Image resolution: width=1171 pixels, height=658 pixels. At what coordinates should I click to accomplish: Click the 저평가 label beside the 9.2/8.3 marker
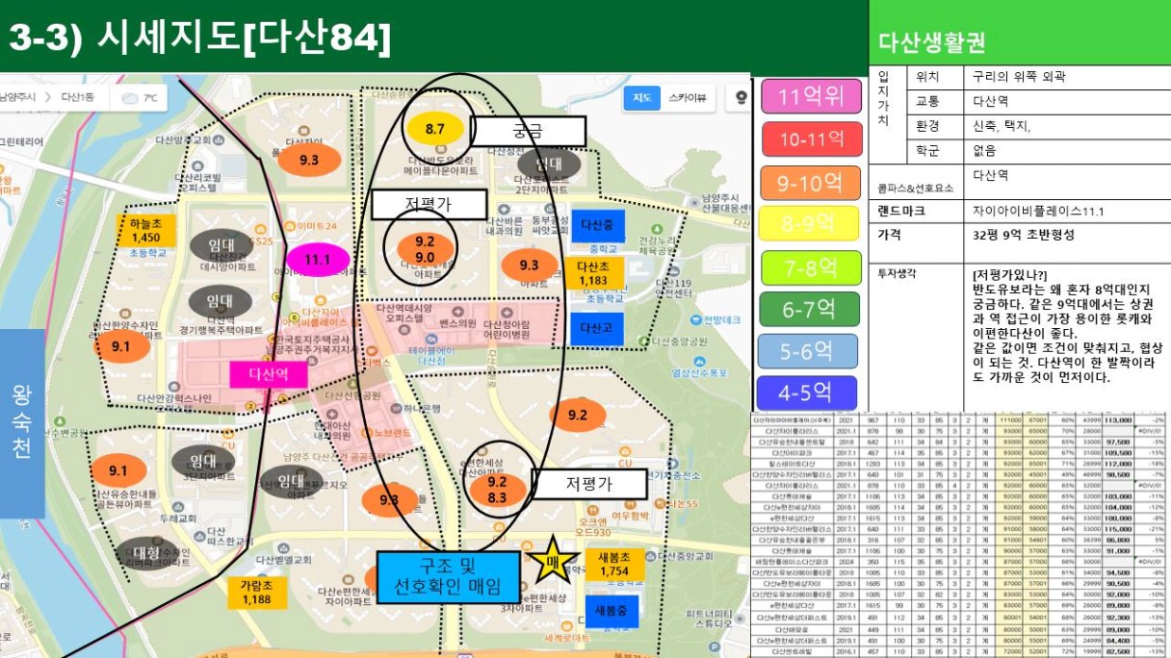pyautogui.click(x=588, y=484)
